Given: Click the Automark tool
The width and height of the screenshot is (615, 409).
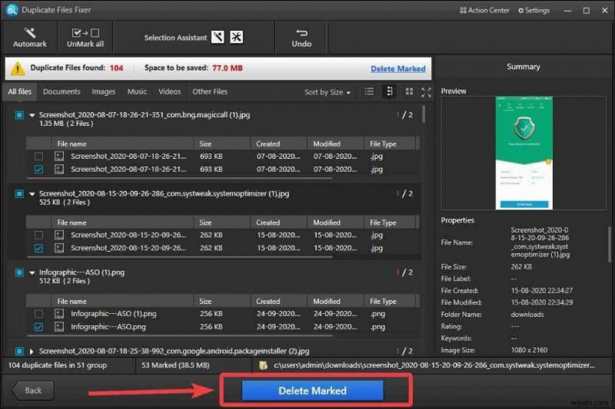Looking at the screenshot, I should tap(30, 38).
